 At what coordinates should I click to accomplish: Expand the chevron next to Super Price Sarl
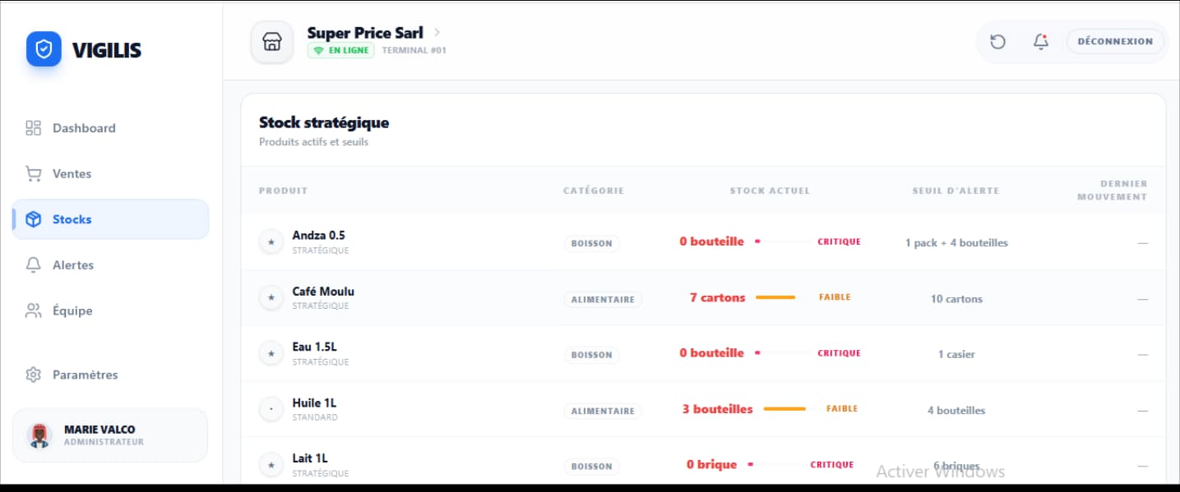(437, 33)
